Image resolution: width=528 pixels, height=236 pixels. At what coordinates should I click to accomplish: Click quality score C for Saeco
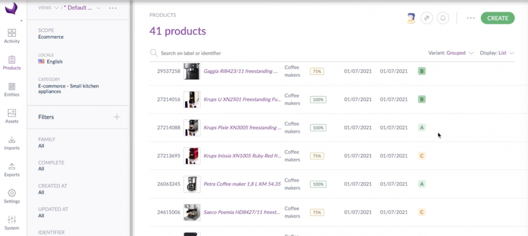[x=422, y=212]
